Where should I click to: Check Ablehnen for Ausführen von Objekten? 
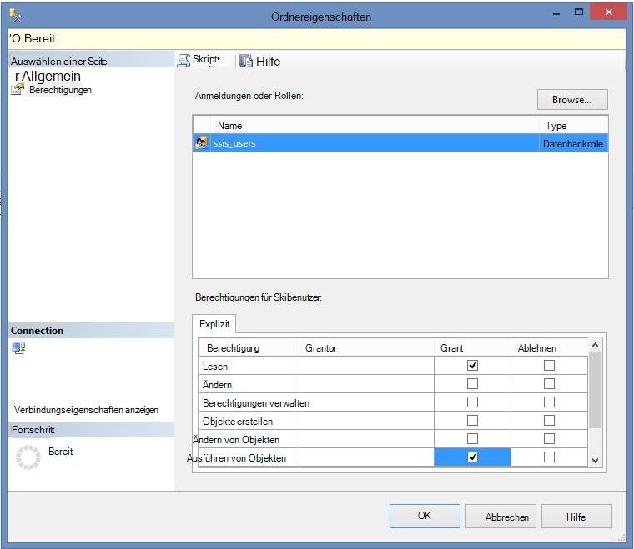tap(549, 457)
